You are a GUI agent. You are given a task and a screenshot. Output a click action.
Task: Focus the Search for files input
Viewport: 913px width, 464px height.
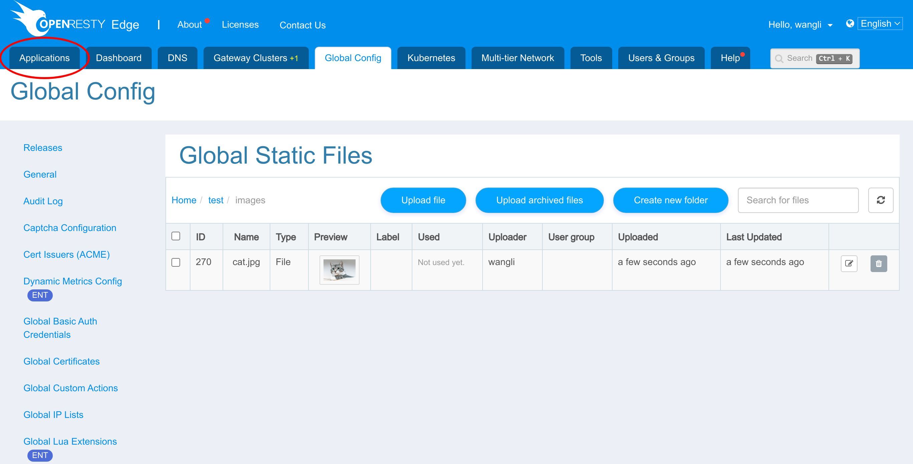(798, 200)
